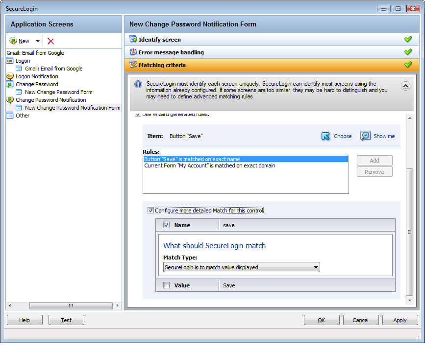Screen dimensions: 425x352
Task: Click the Apply button
Action: point(400,320)
